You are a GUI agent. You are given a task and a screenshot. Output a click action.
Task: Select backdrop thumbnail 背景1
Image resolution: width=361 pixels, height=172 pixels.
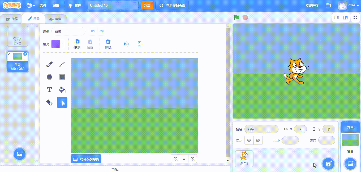[x=17, y=36]
